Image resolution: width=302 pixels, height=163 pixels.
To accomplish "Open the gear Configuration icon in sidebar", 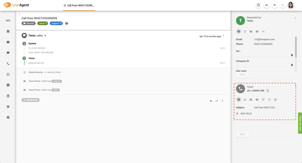I will pyautogui.click(x=8, y=107).
